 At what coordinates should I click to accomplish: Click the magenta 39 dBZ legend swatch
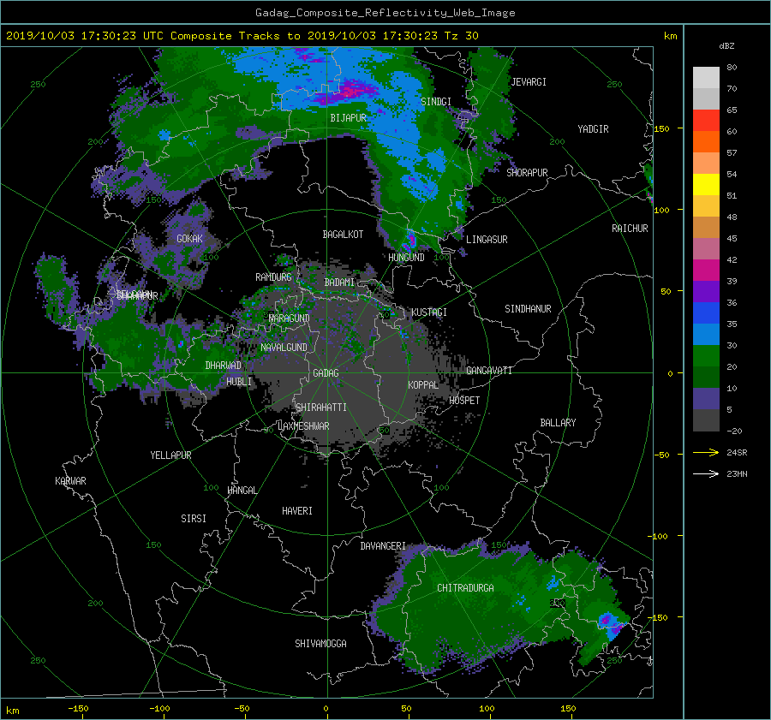tap(706, 271)
